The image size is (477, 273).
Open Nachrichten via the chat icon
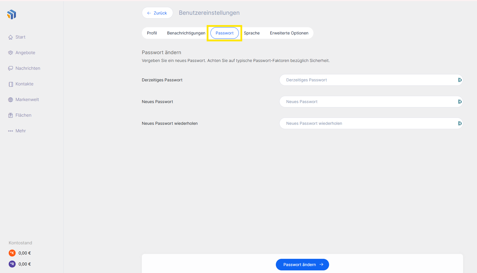[11, 68]
